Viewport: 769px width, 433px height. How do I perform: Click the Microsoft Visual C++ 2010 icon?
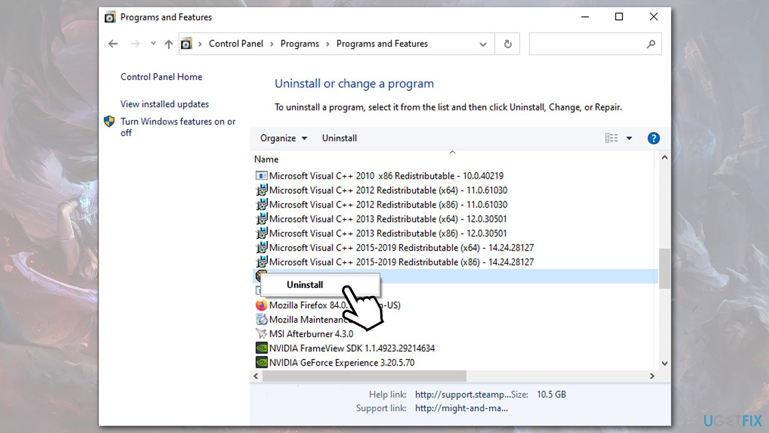pos(261,175)
